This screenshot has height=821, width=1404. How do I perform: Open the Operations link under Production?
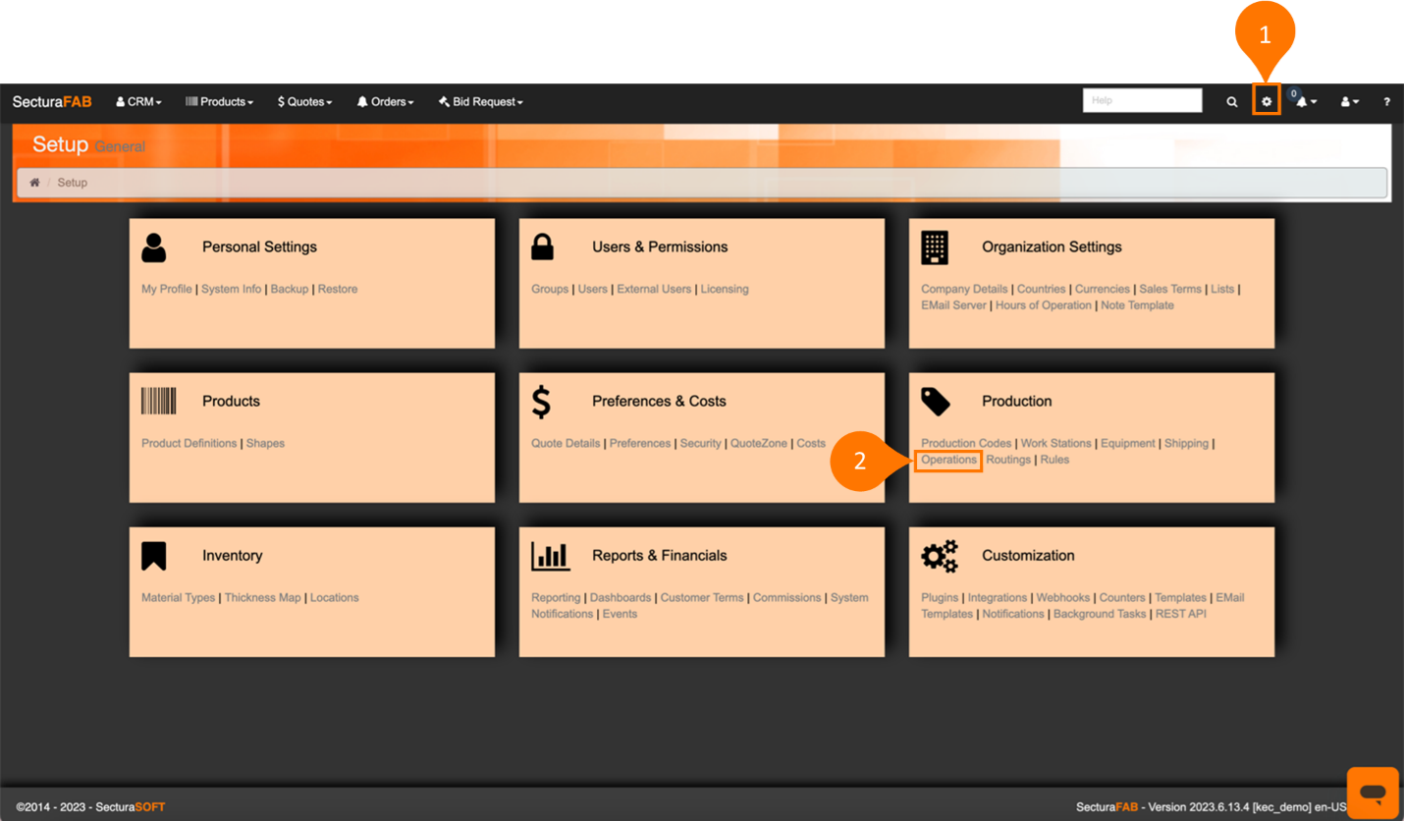tap(948, 460)
